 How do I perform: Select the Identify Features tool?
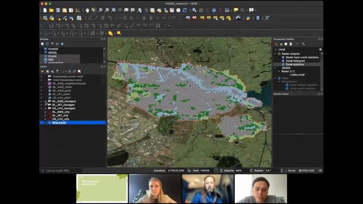click(x=194, y=10)
